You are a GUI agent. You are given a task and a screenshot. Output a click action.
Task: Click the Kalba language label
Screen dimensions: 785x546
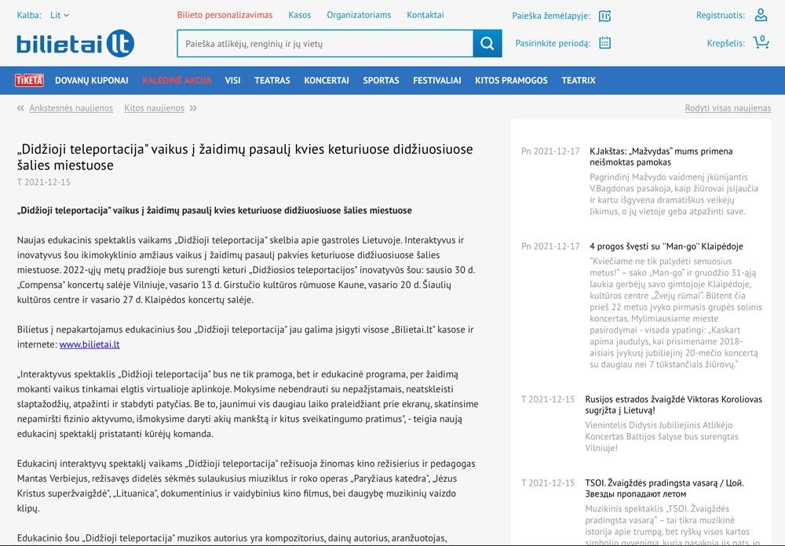29,15
